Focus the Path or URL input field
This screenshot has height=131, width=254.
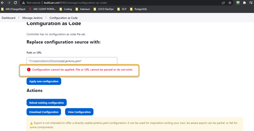pyautogui.click(x=72, y=61)
